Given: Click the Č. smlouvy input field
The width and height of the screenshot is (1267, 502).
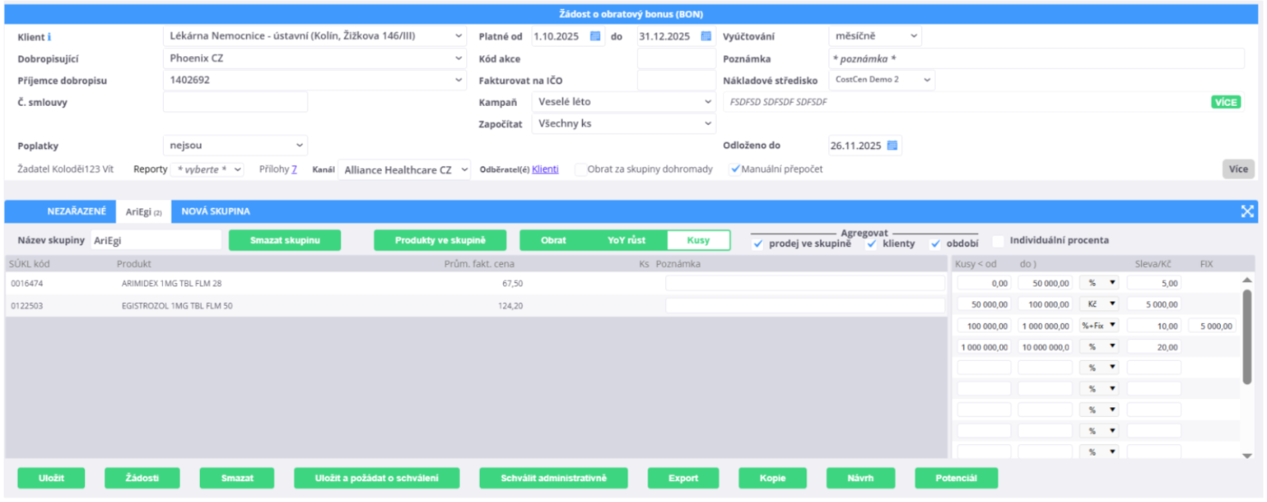Looking at the screenshot, I should tap(235, 102).
